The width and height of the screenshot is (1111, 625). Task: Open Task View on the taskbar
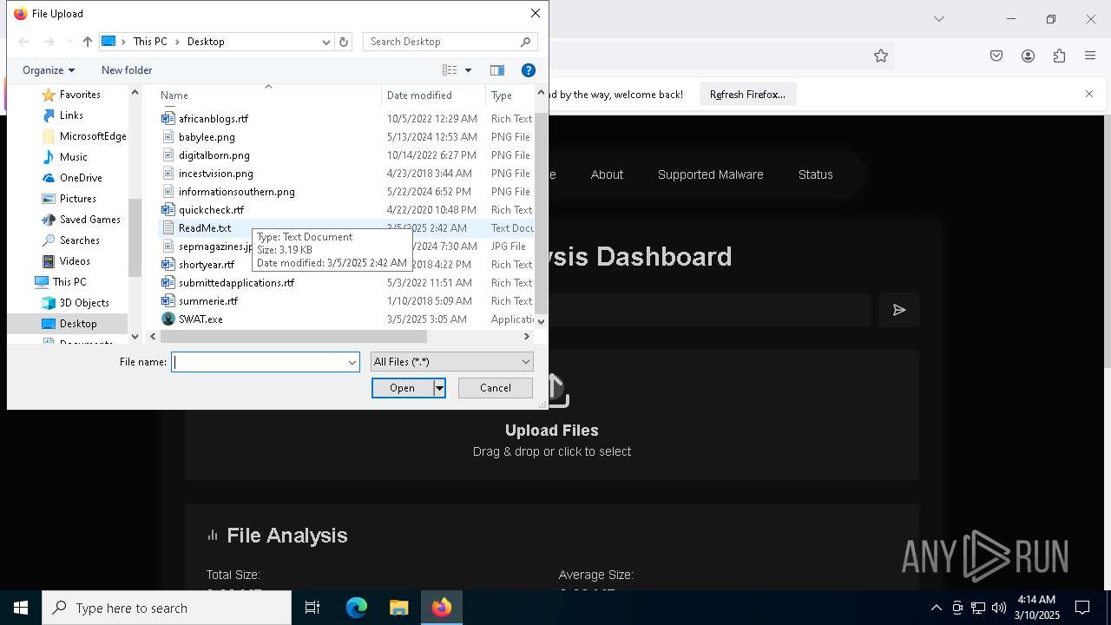[x=312, y=608]
